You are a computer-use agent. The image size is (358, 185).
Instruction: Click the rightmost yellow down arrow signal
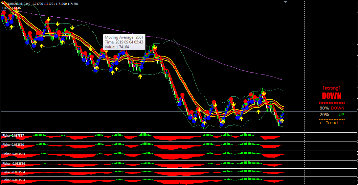[264, 93]
